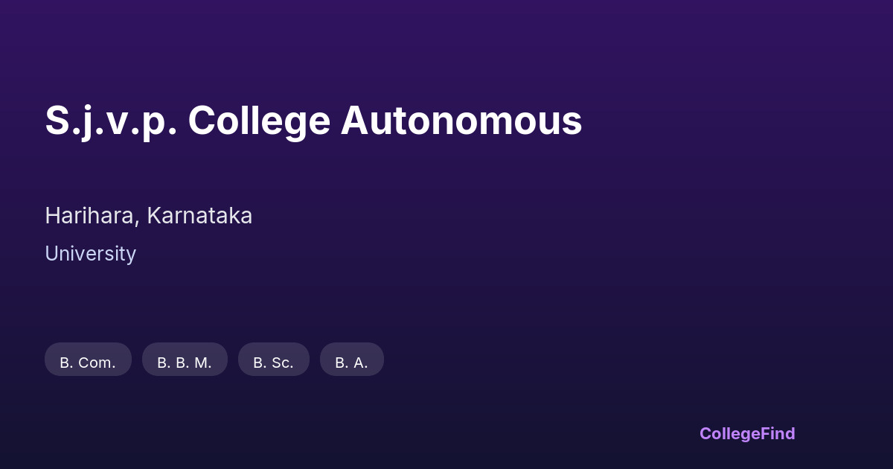Viewport: 893px width, 469px height.
Task: Click the word Karnataka in the location
Action: [199, 216]
